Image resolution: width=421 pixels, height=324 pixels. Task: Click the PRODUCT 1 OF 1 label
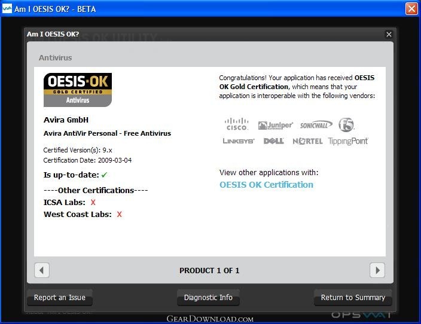pyautogui.click(x=209, y=271)
